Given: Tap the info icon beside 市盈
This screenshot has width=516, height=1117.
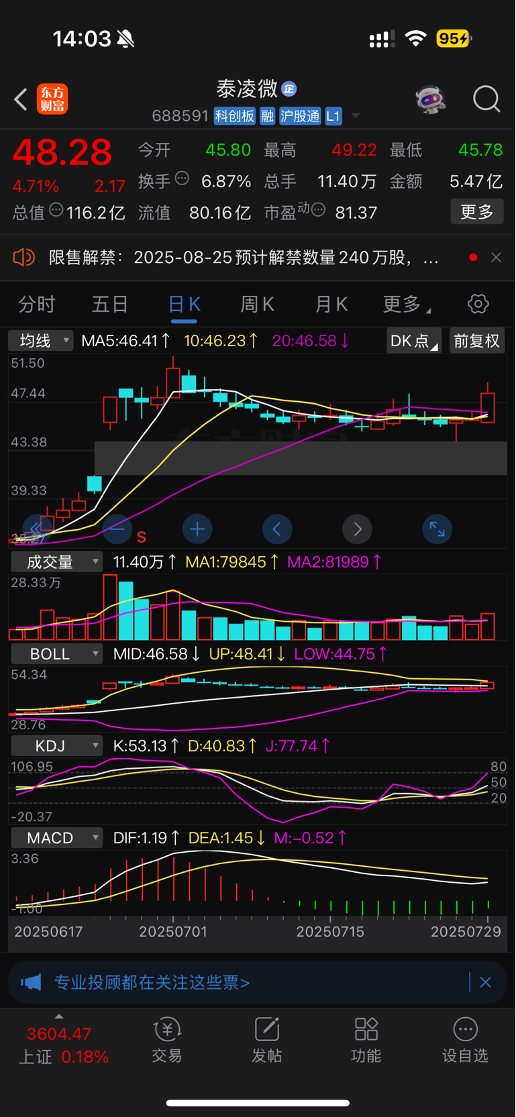Looking at the screenshot, I should (x=319, y=210).
